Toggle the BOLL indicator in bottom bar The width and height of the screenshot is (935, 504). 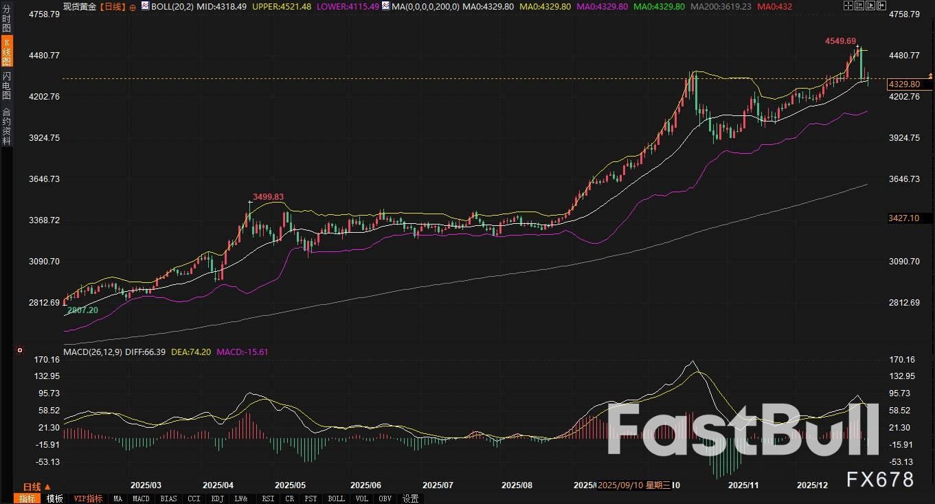(x=336, y=499)
